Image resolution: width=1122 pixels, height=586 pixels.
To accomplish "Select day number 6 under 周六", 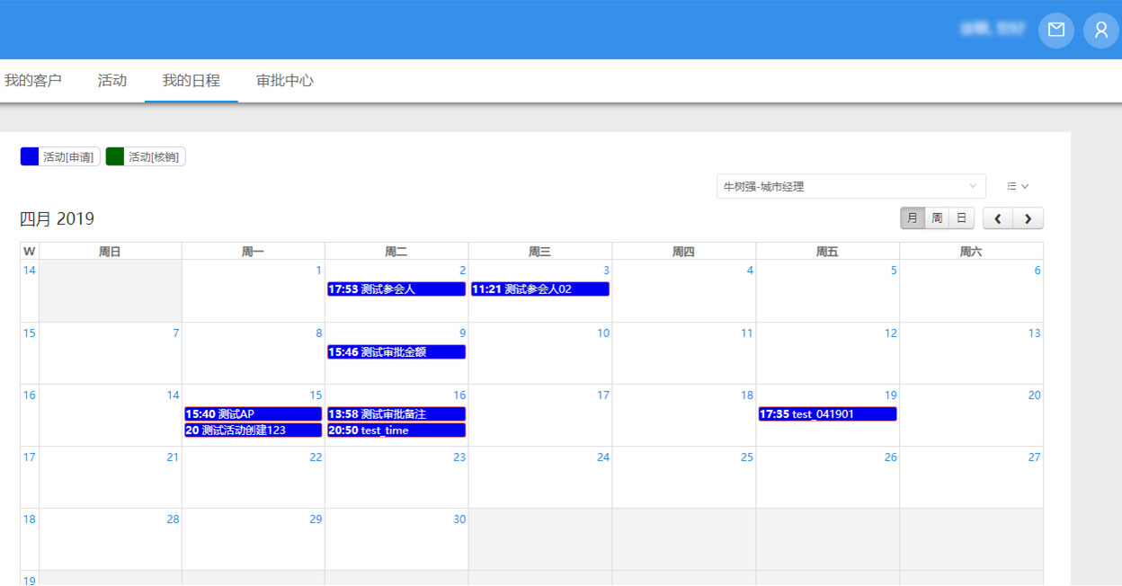I will click(1037, 271).
